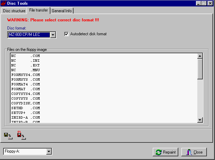Select the File transfer tab
Viewport: 215px width, 160px height.
39,11
